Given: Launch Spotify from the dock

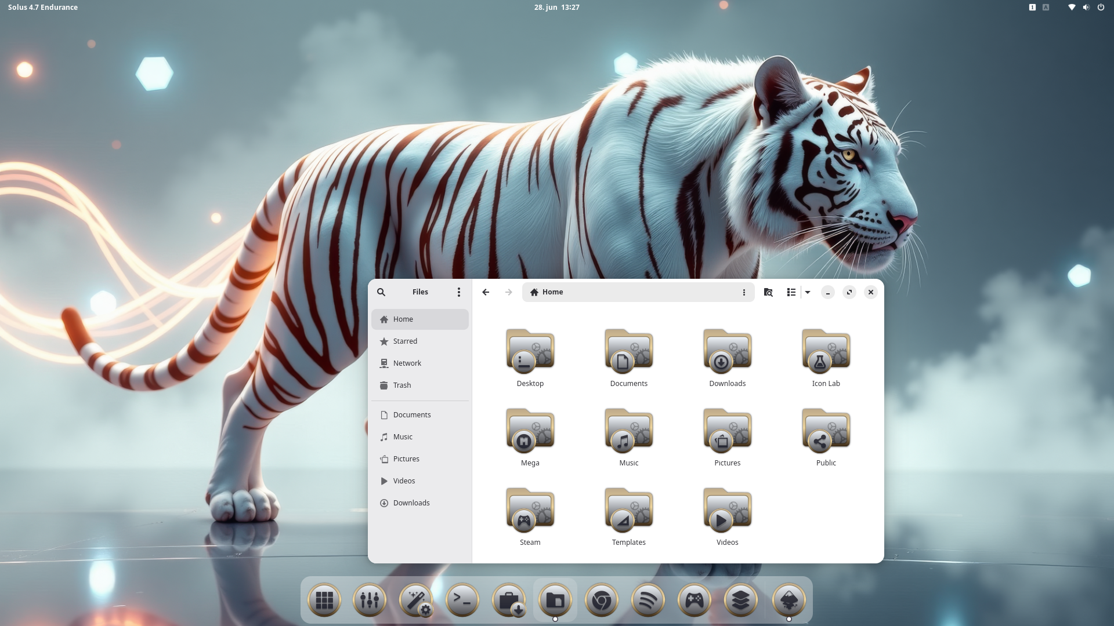Looking at the screenshot, I should pos(648,600).
